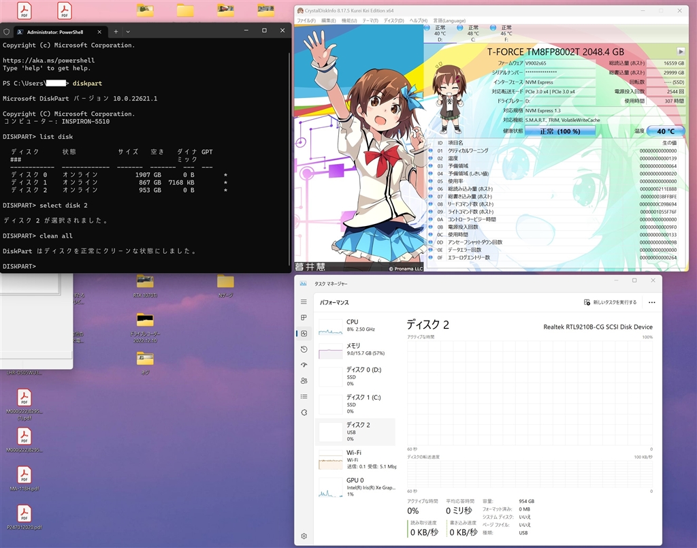
Task: Open the ディスク(D) menu in CrystalDiskInfo
Action: click(393, 20)
